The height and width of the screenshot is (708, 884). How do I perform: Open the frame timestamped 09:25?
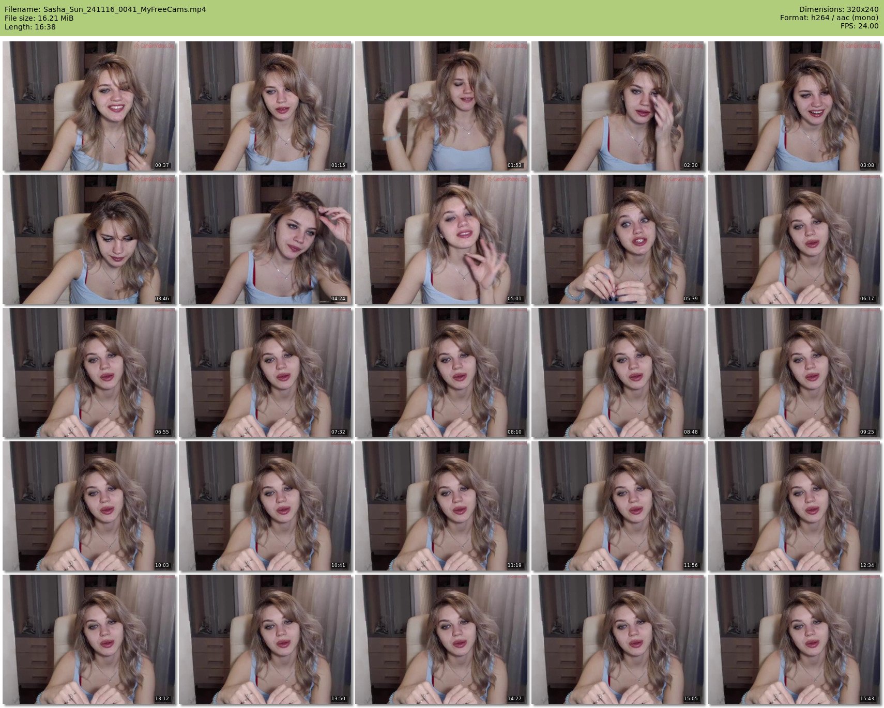pyautogui.click(x=794, y=373)
